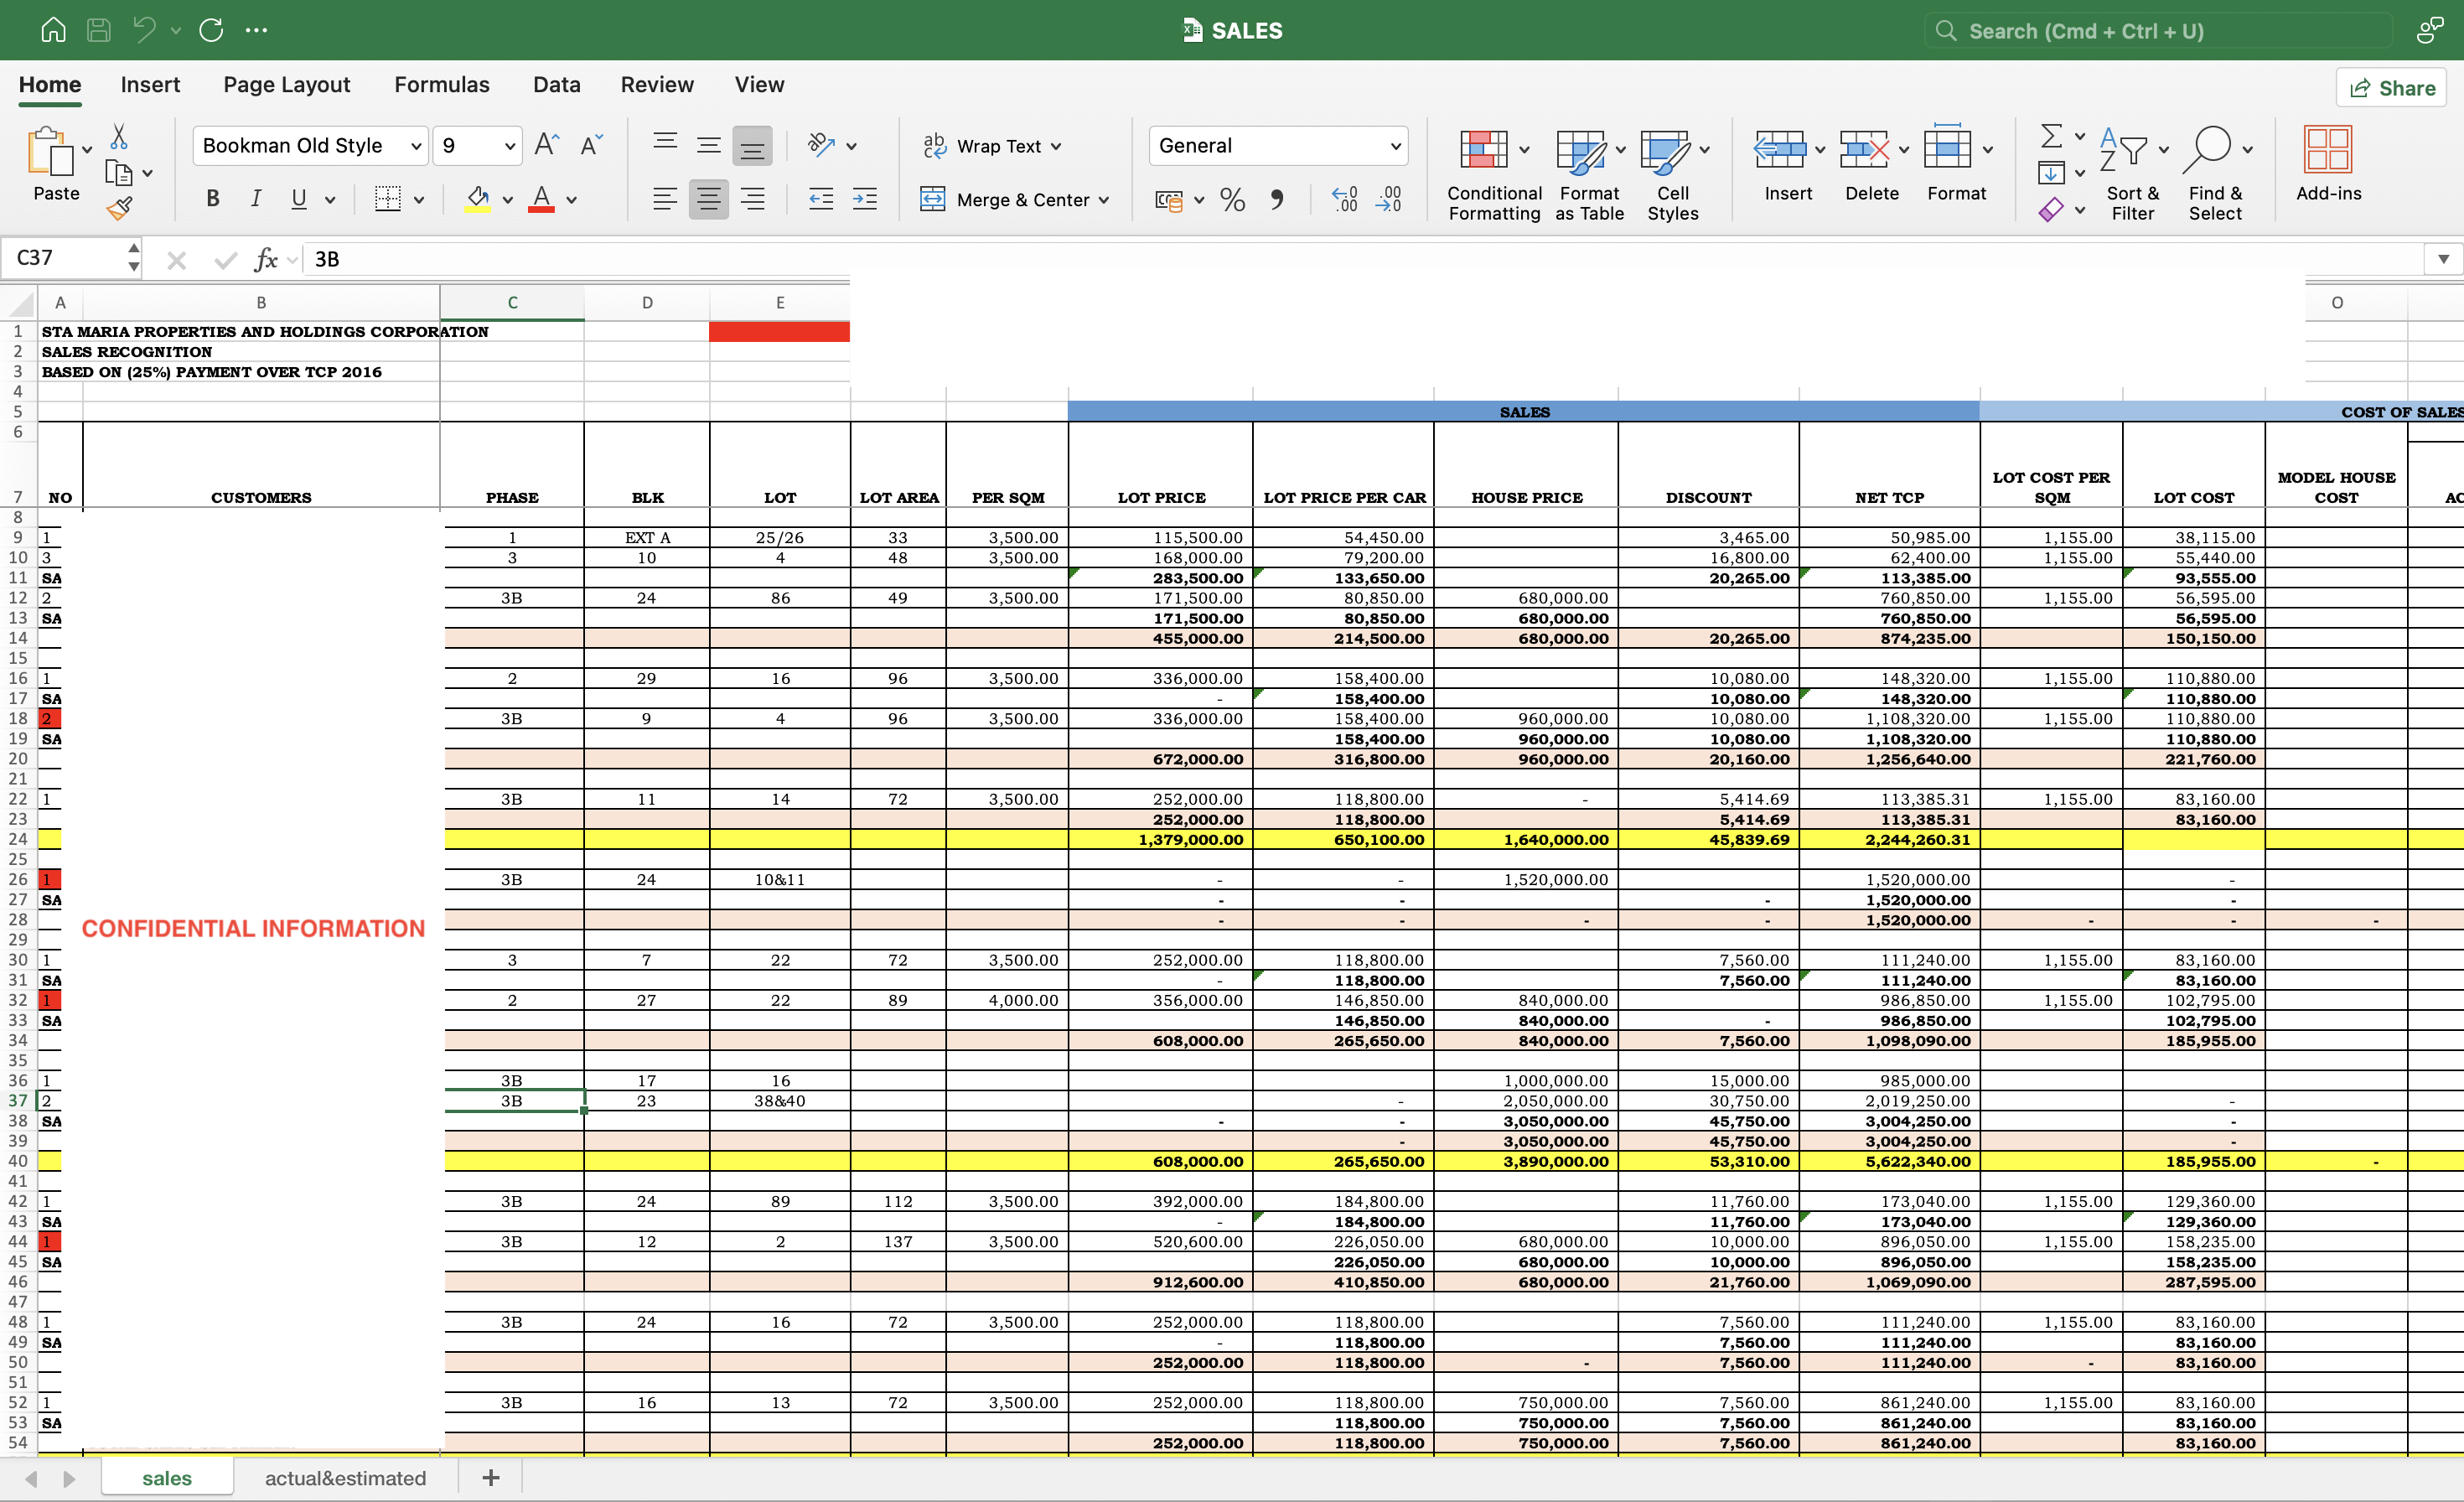Viewport: 2464px width, 1502px height.
Task: Switch to the actual&estimated sheet tab
Action: [x=345, y=1478]
